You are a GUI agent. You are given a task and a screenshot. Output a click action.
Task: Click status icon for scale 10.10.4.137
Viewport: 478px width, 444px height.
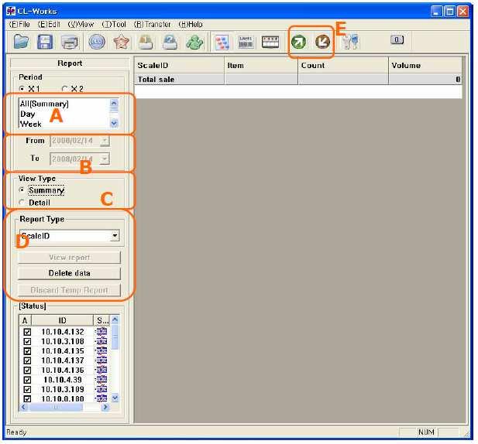click(101, 360)
